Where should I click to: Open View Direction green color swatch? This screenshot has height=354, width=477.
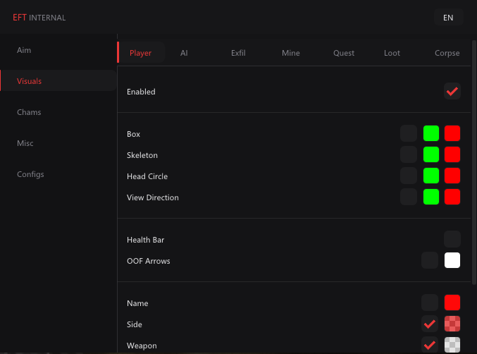coord(431,197)
